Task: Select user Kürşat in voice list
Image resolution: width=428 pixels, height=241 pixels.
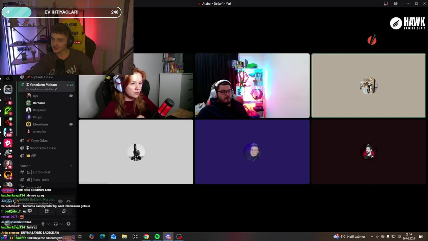Action: tap(49, 117)
